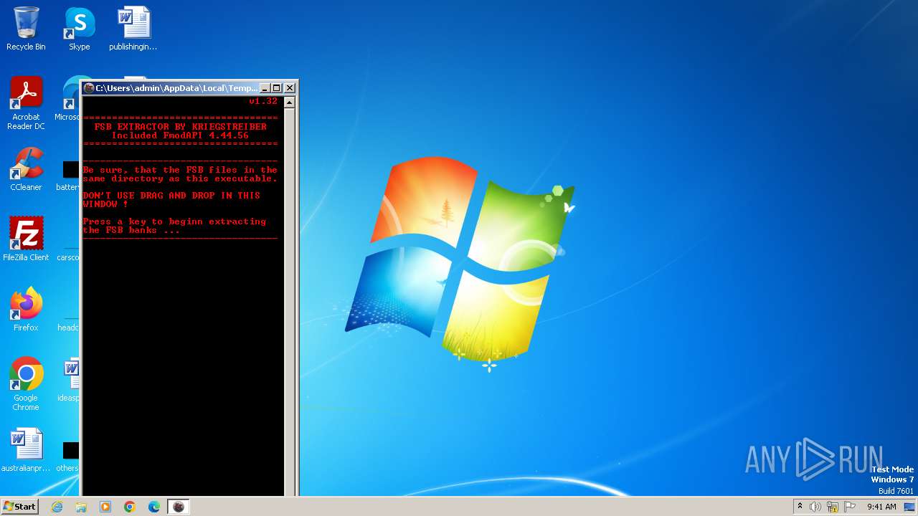This screenshot has height=516, width=918.
Task: Launch Windows Media Player from taskbar
Action: pos(105,507)
